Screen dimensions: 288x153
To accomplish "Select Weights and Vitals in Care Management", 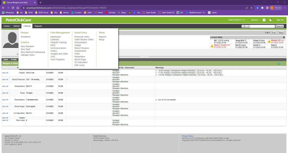I will coord(59,54).
